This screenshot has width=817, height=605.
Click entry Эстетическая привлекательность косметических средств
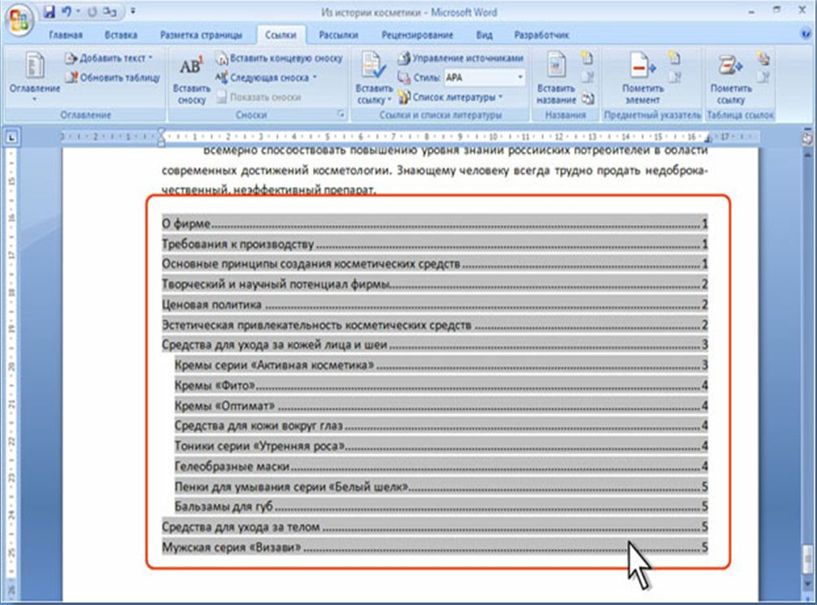tap(435, 325)
